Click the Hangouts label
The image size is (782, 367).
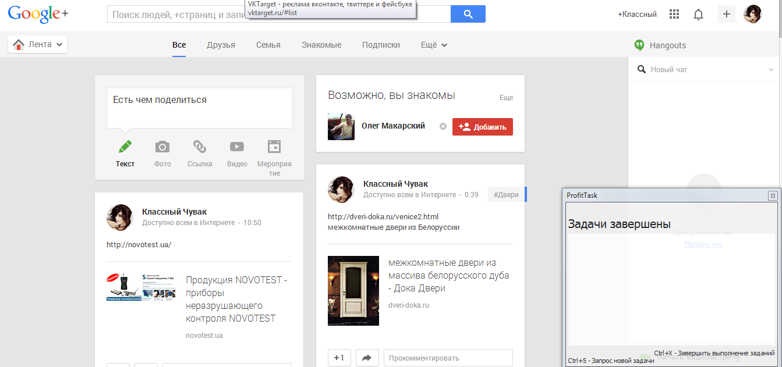click(x=668, y=45)
